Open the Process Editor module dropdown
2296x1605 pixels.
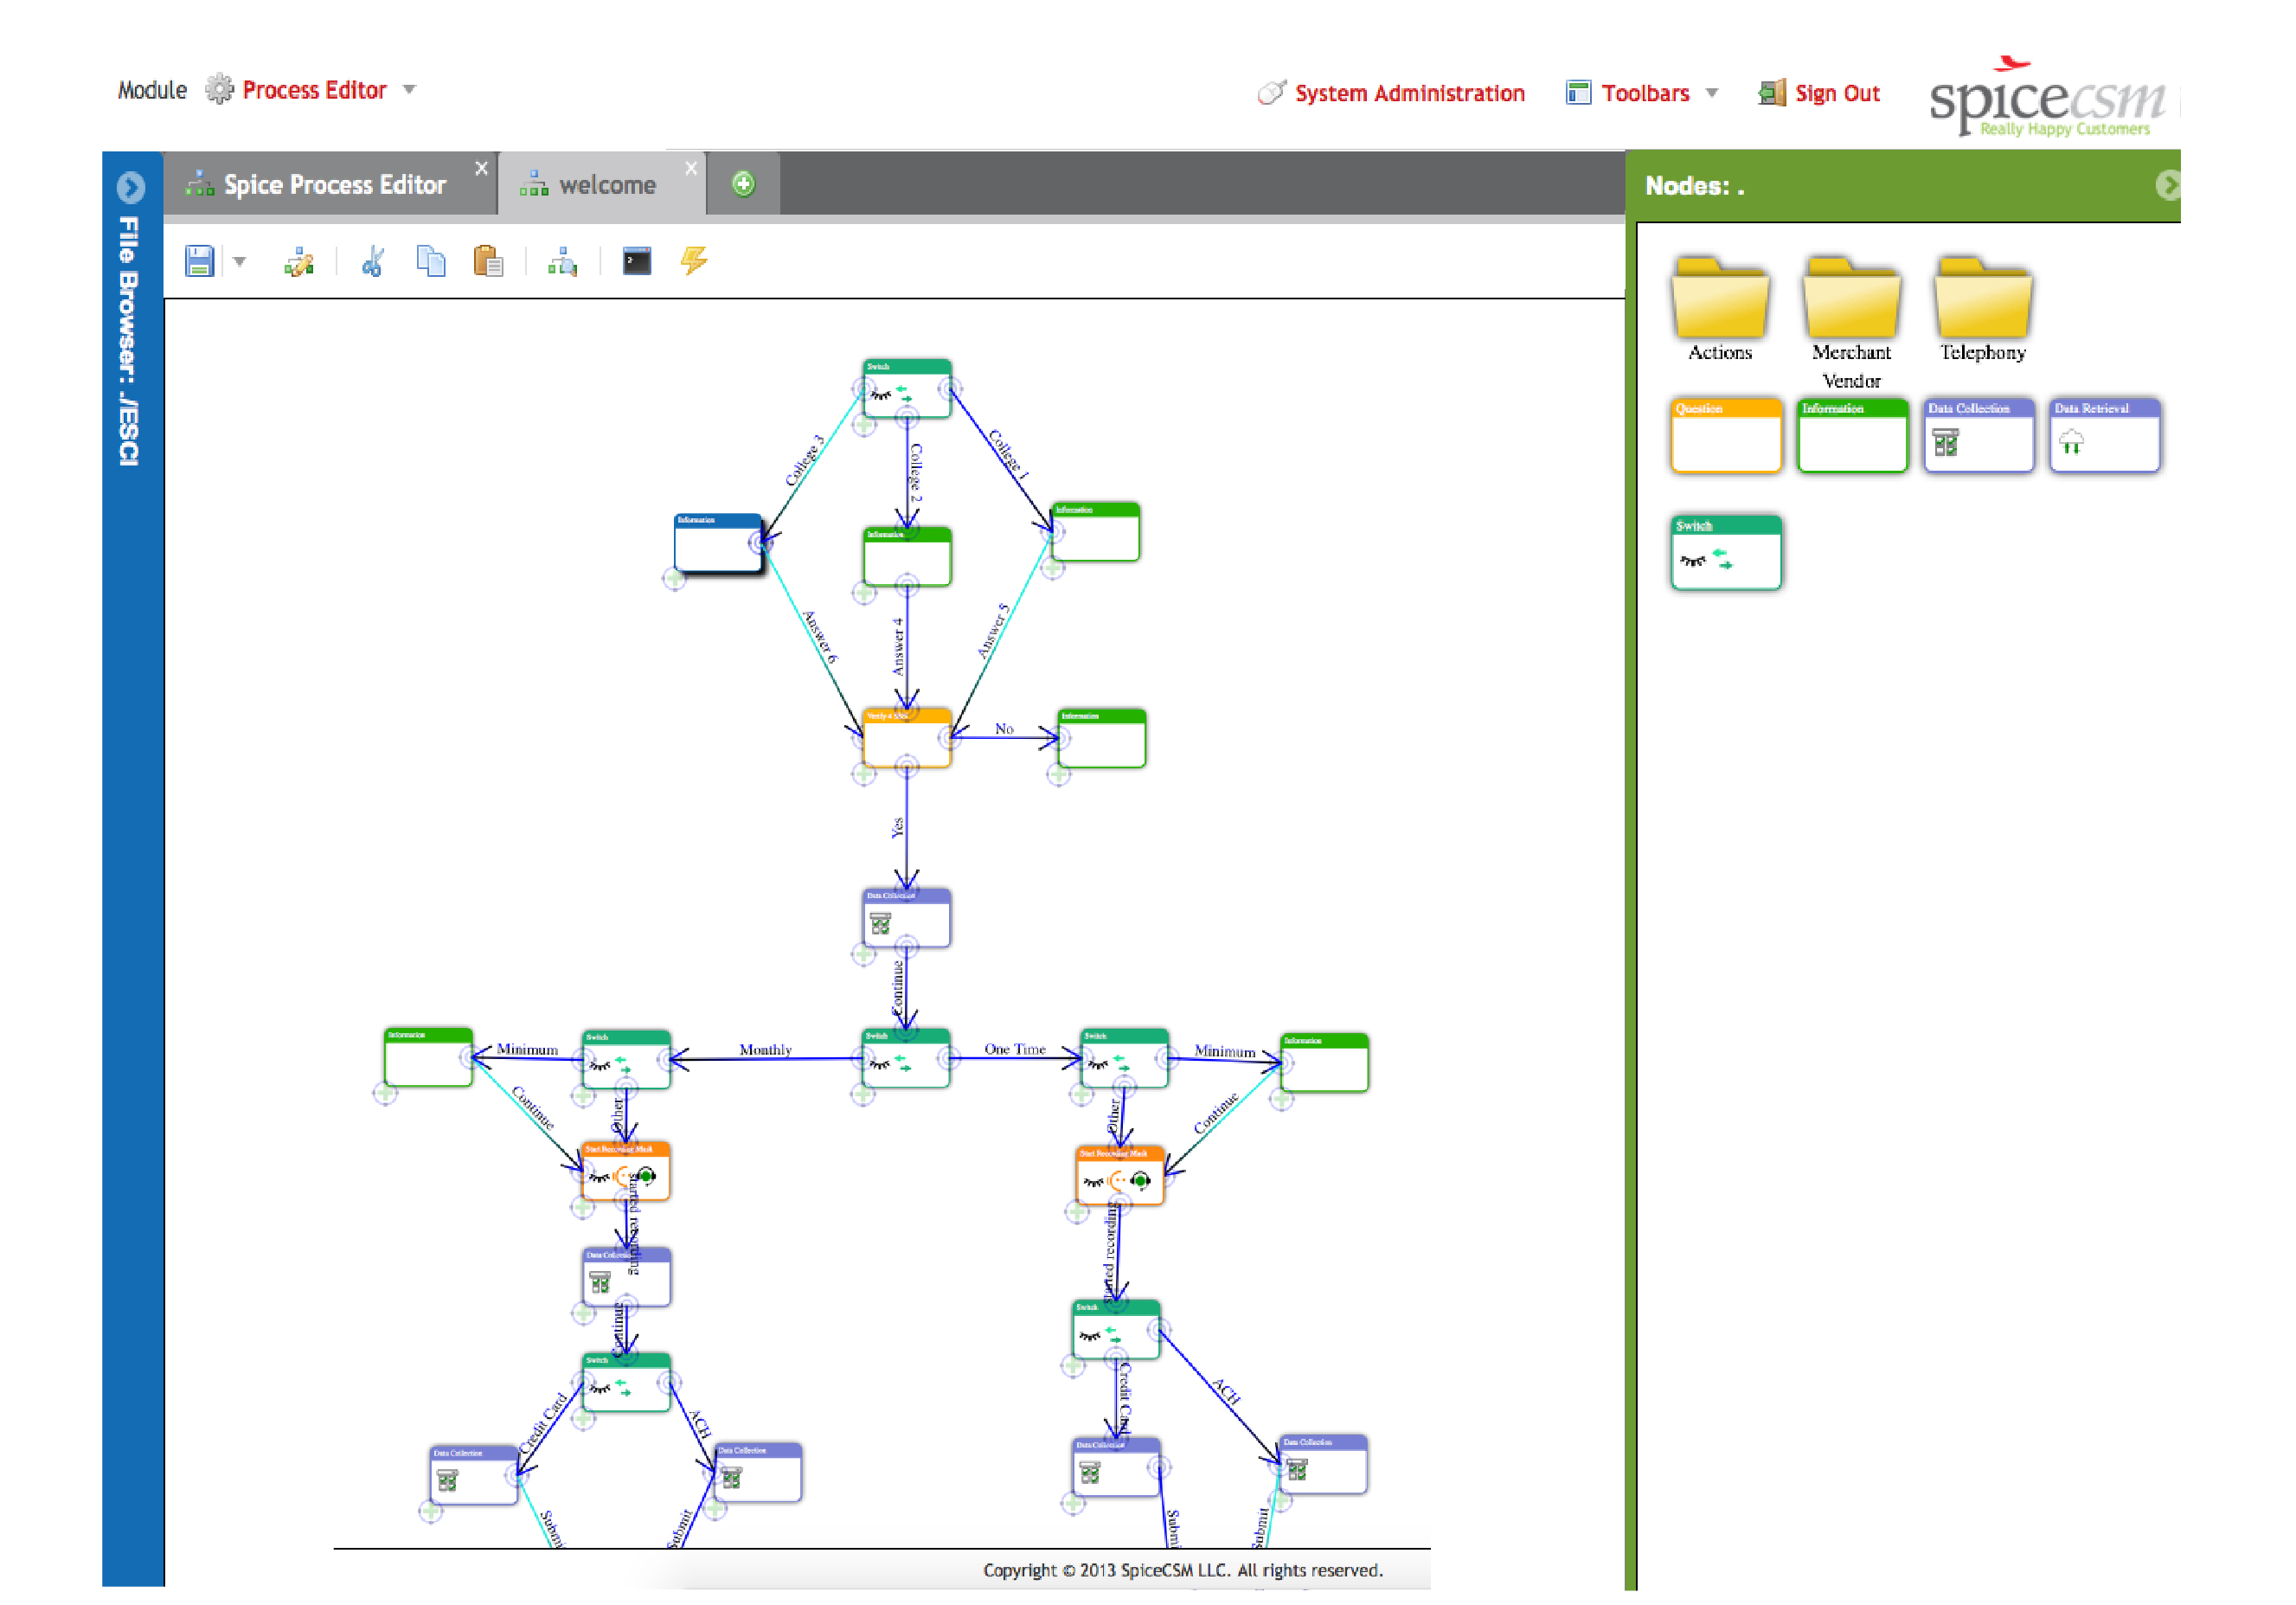(409, 89)
